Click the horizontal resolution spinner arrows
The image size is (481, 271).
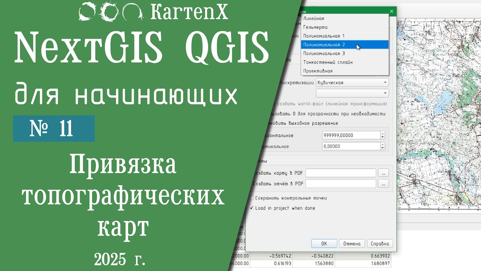[x=383, y=135]
